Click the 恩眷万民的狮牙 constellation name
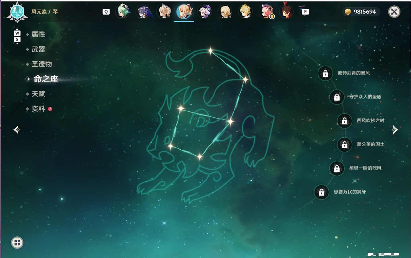 click(350, 192)
